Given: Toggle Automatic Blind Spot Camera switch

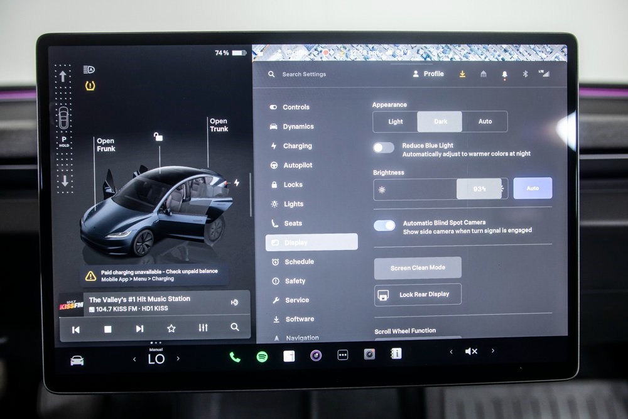Looking at the screenshot, I should coord(384,226).
